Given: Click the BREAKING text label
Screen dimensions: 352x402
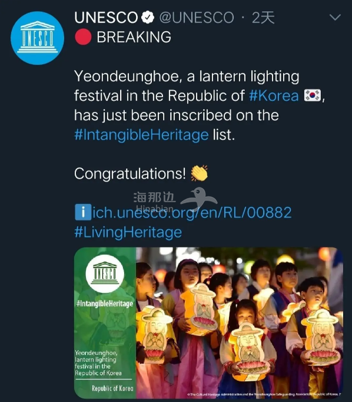Looking at the screenshot, I should (134, 37).
